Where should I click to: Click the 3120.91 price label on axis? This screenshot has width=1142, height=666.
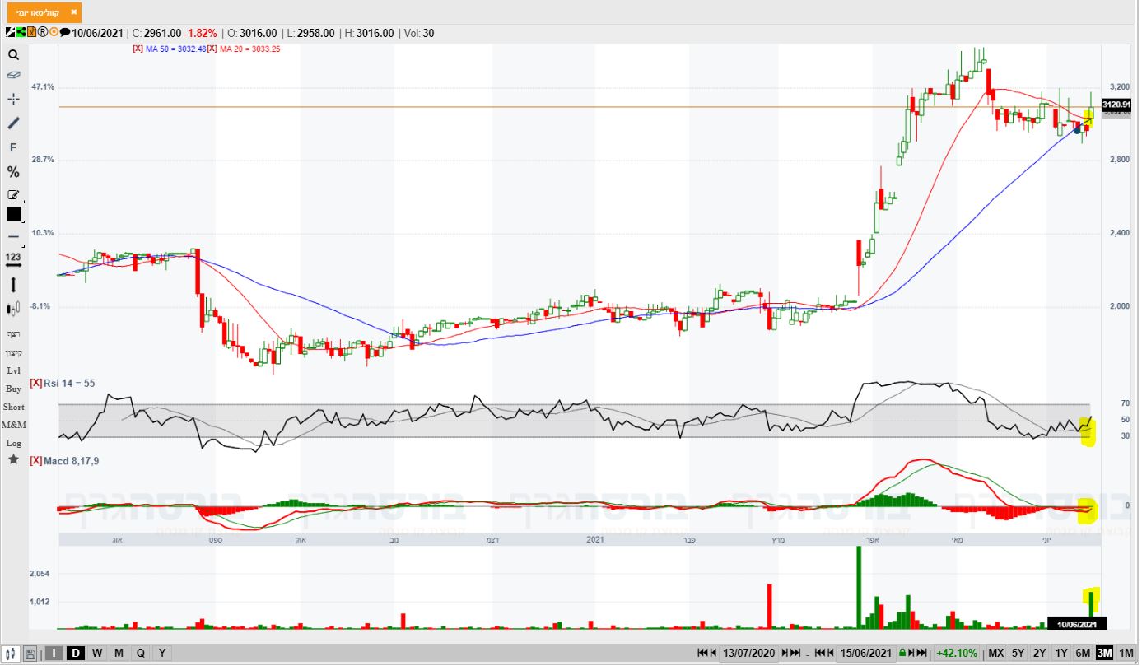[x=1116, y=104]
